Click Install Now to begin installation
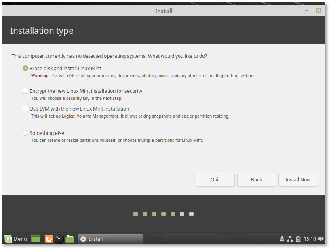 (298, 180)
